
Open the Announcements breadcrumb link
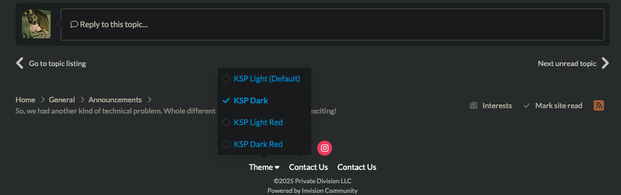(115, 100)
